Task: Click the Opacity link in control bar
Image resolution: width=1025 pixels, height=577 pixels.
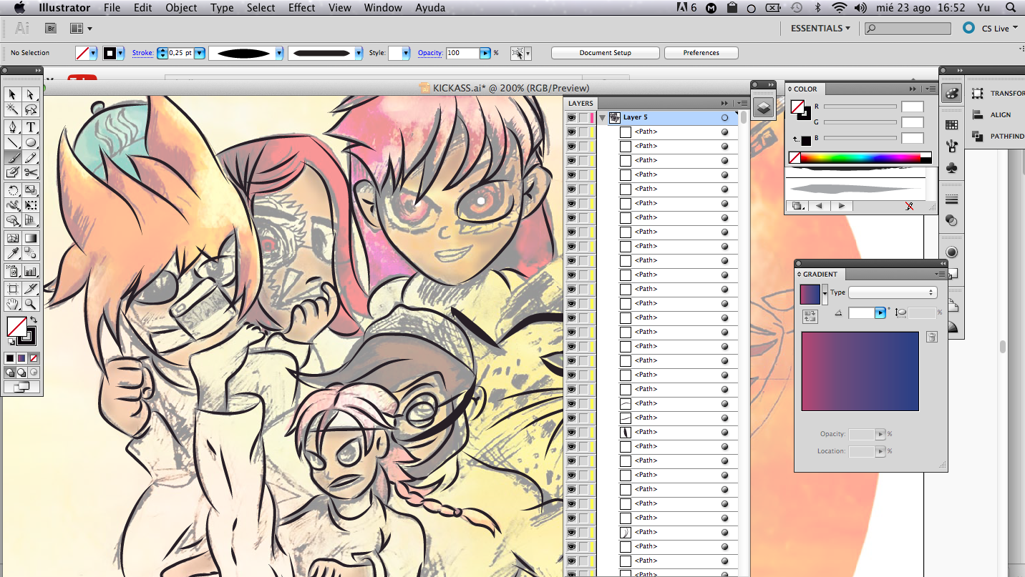Action: pos(430,53)
